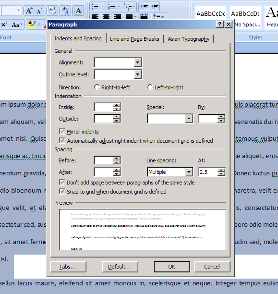Apply the yellow text highlight color
Viewport: 278px width, 294px height.
point(32,24)
